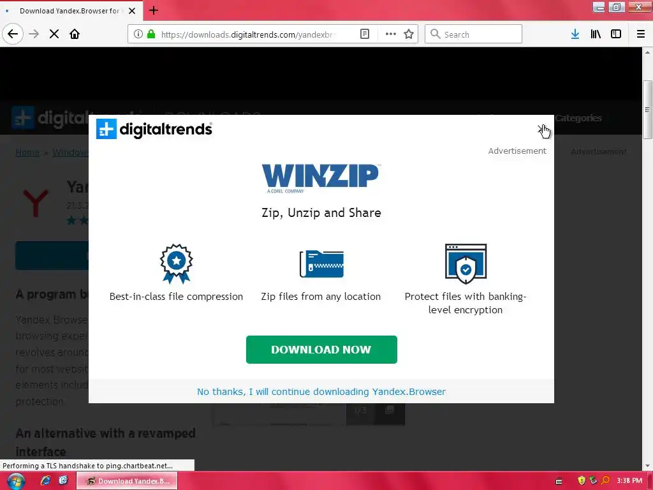Click the WinZip logo in the ad
The width and height of the screenshot is (653, 490).
click(x=321, y=178)
